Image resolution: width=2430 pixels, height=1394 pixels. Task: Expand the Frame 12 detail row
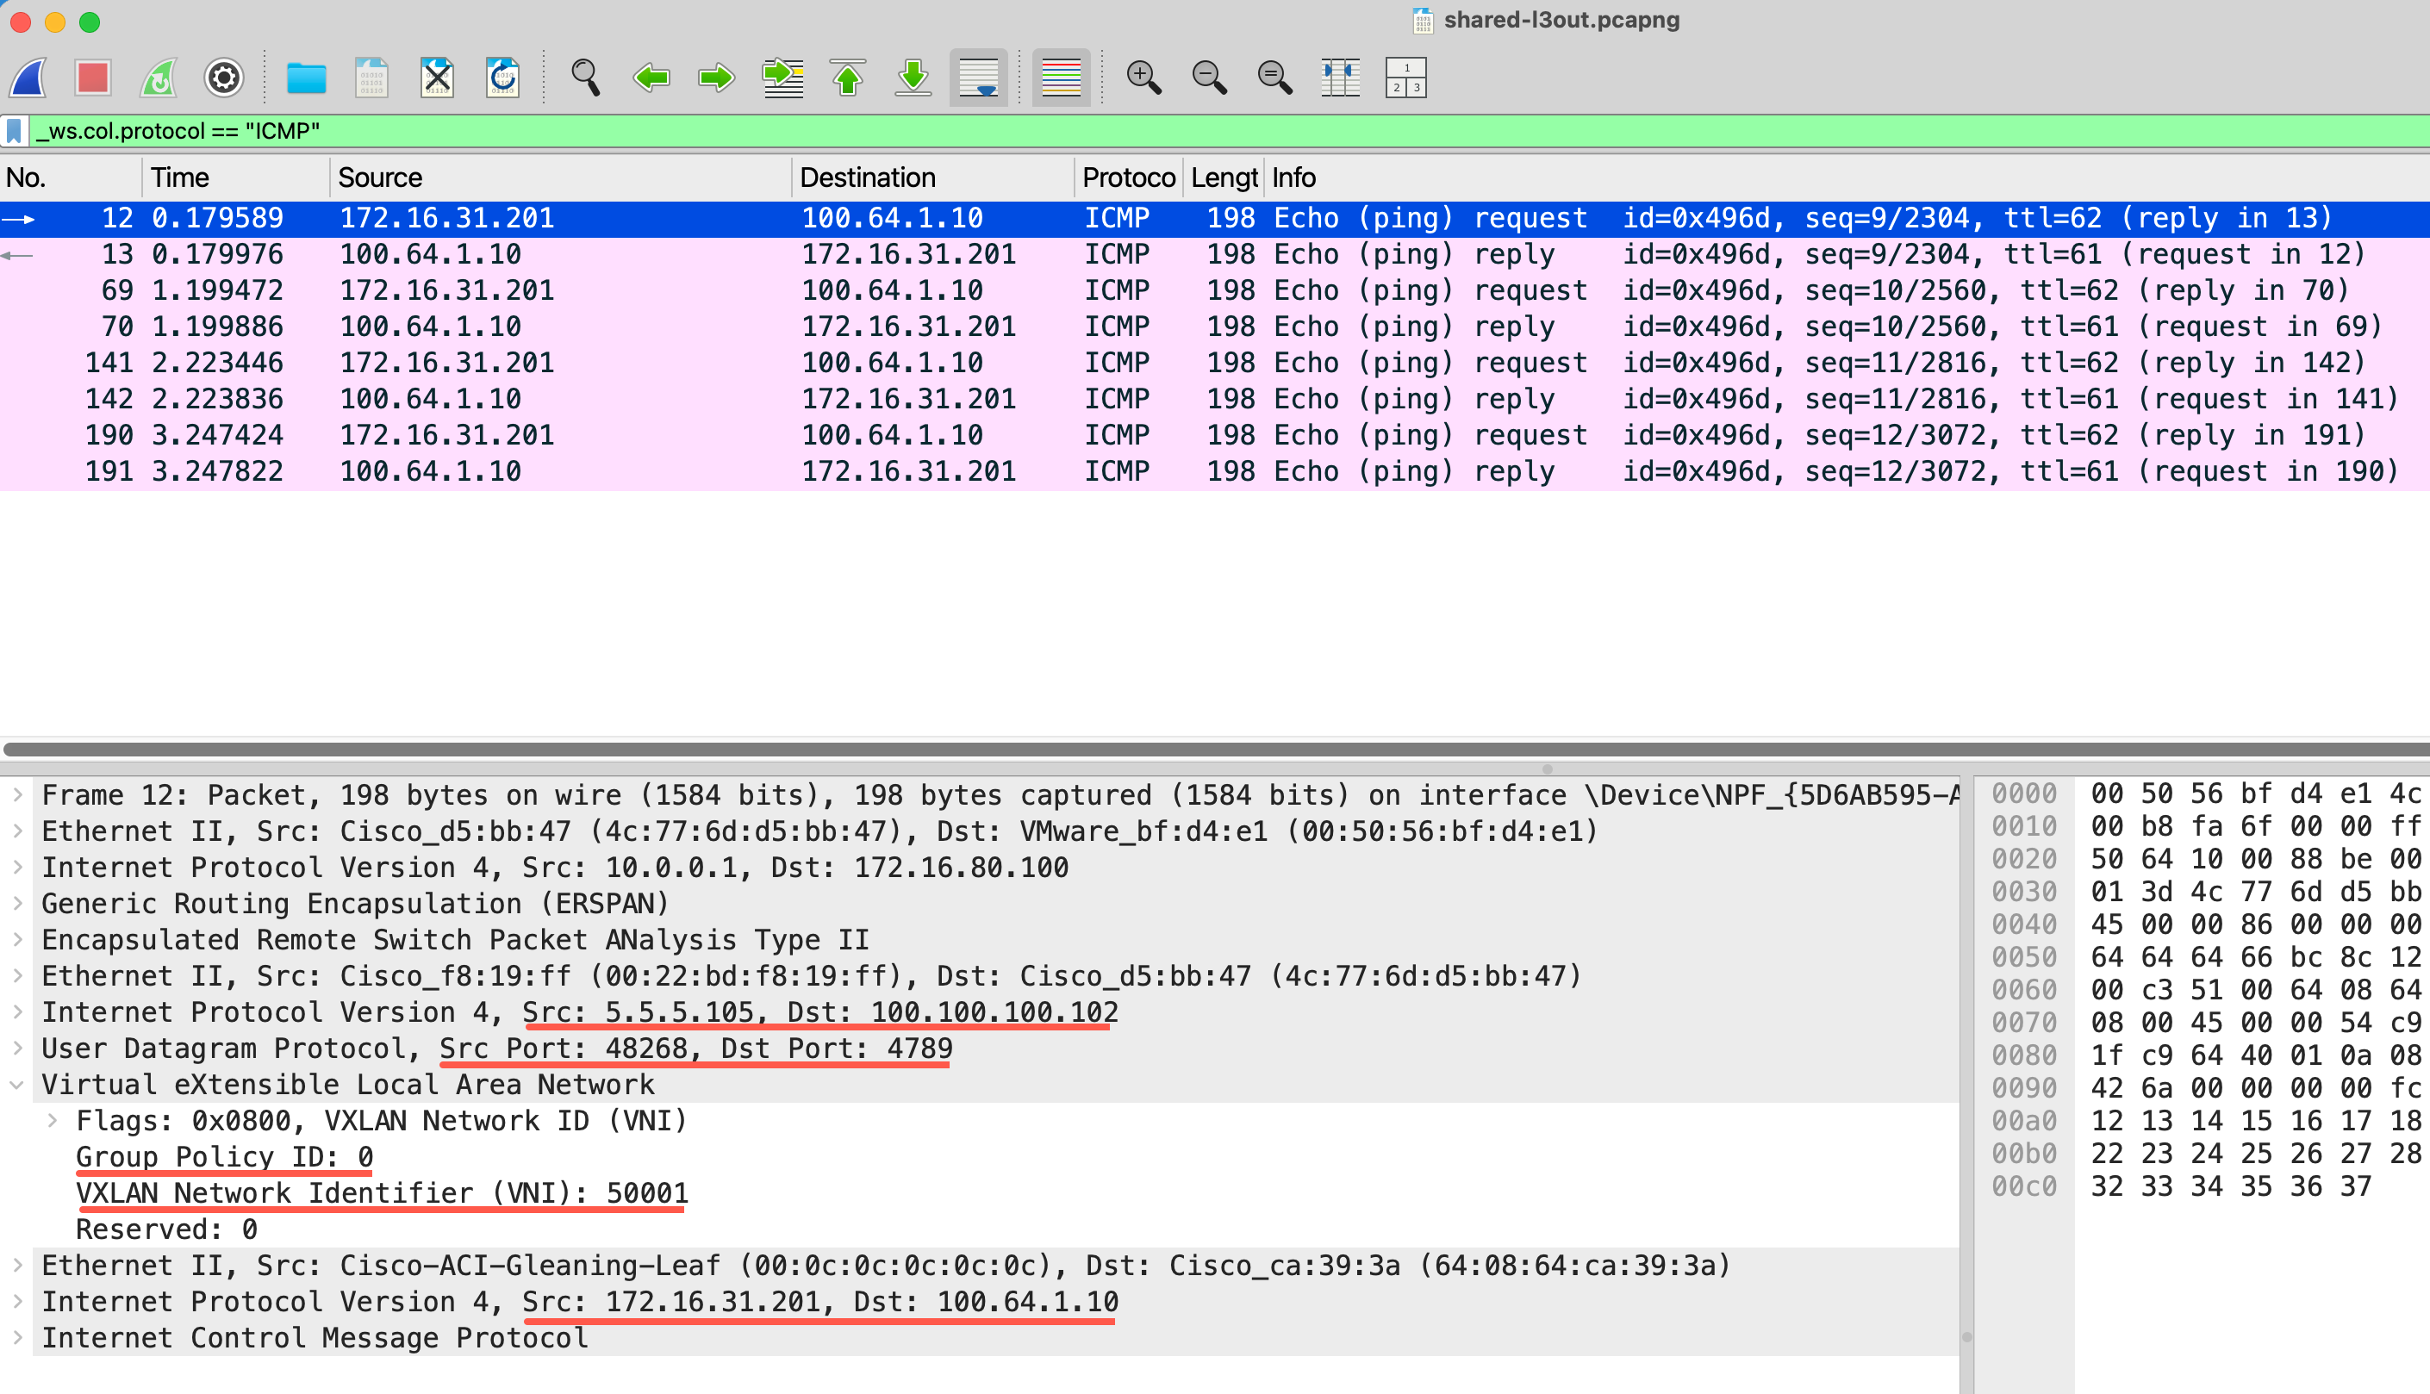pyautogui.click(x=17, y=794)
